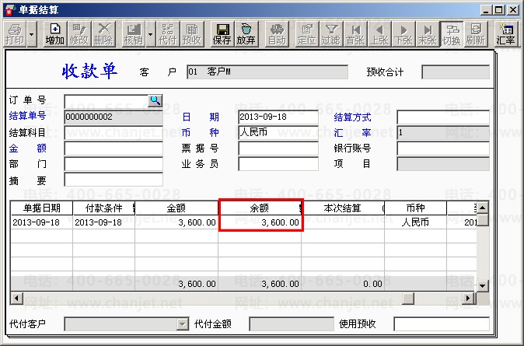Viewport: 524px width, 346px height.
Task: Click the 币种 field showing 人民币
Action: click(x=278, y=133)
